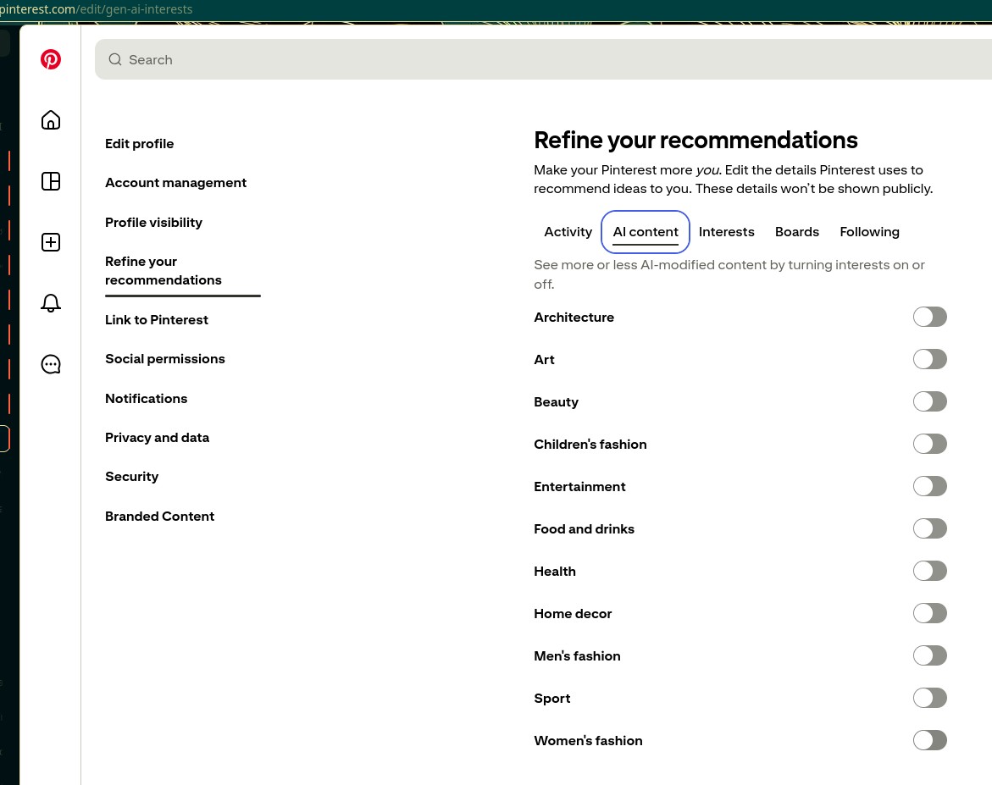Toggle AI content for Women's fashion
992x785 pixels.
pos(929,741)
